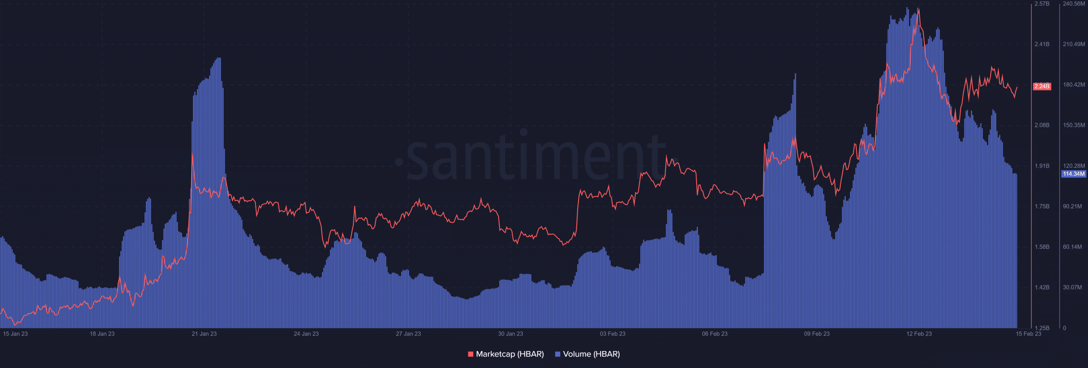Click the 12 Feb 23 date label
This screenshot has width=1088, height=368.
coord(919,334)
